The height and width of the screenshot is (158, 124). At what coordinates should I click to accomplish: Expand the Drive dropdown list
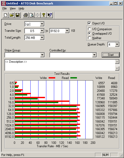point(42,24)
